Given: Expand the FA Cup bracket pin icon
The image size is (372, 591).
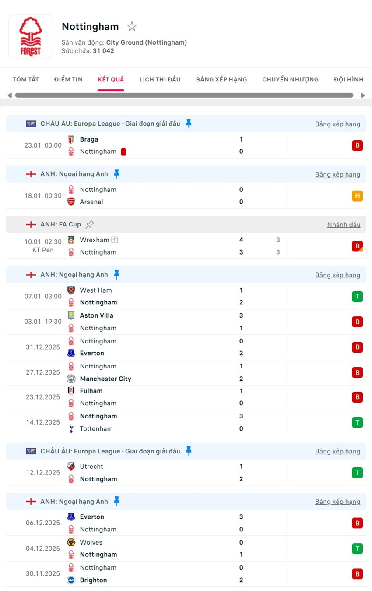Looking at the screenshot, I should click(x=90, y=224).
